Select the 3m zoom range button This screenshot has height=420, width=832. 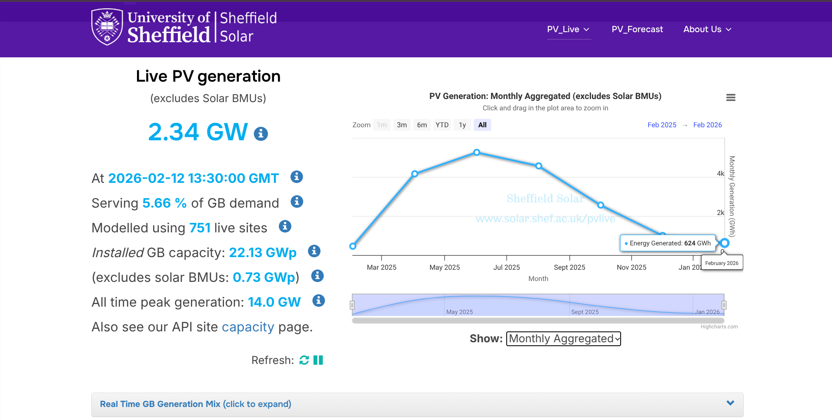click(401, 125)
